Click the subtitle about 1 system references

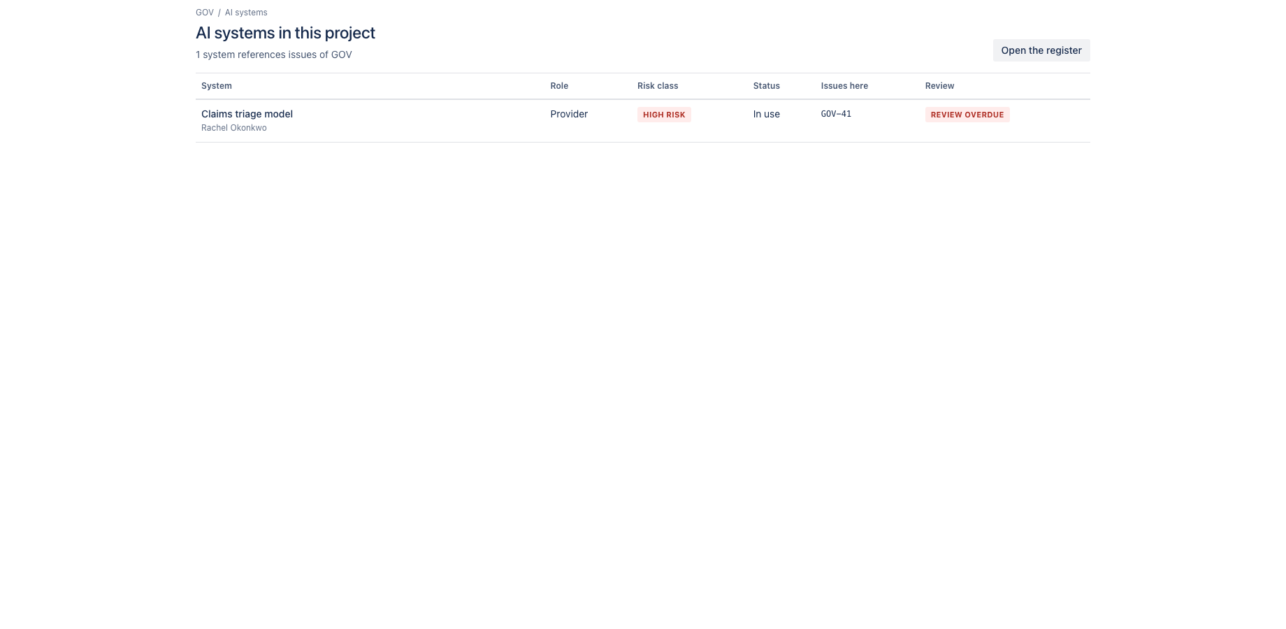[x=274, y=55]
